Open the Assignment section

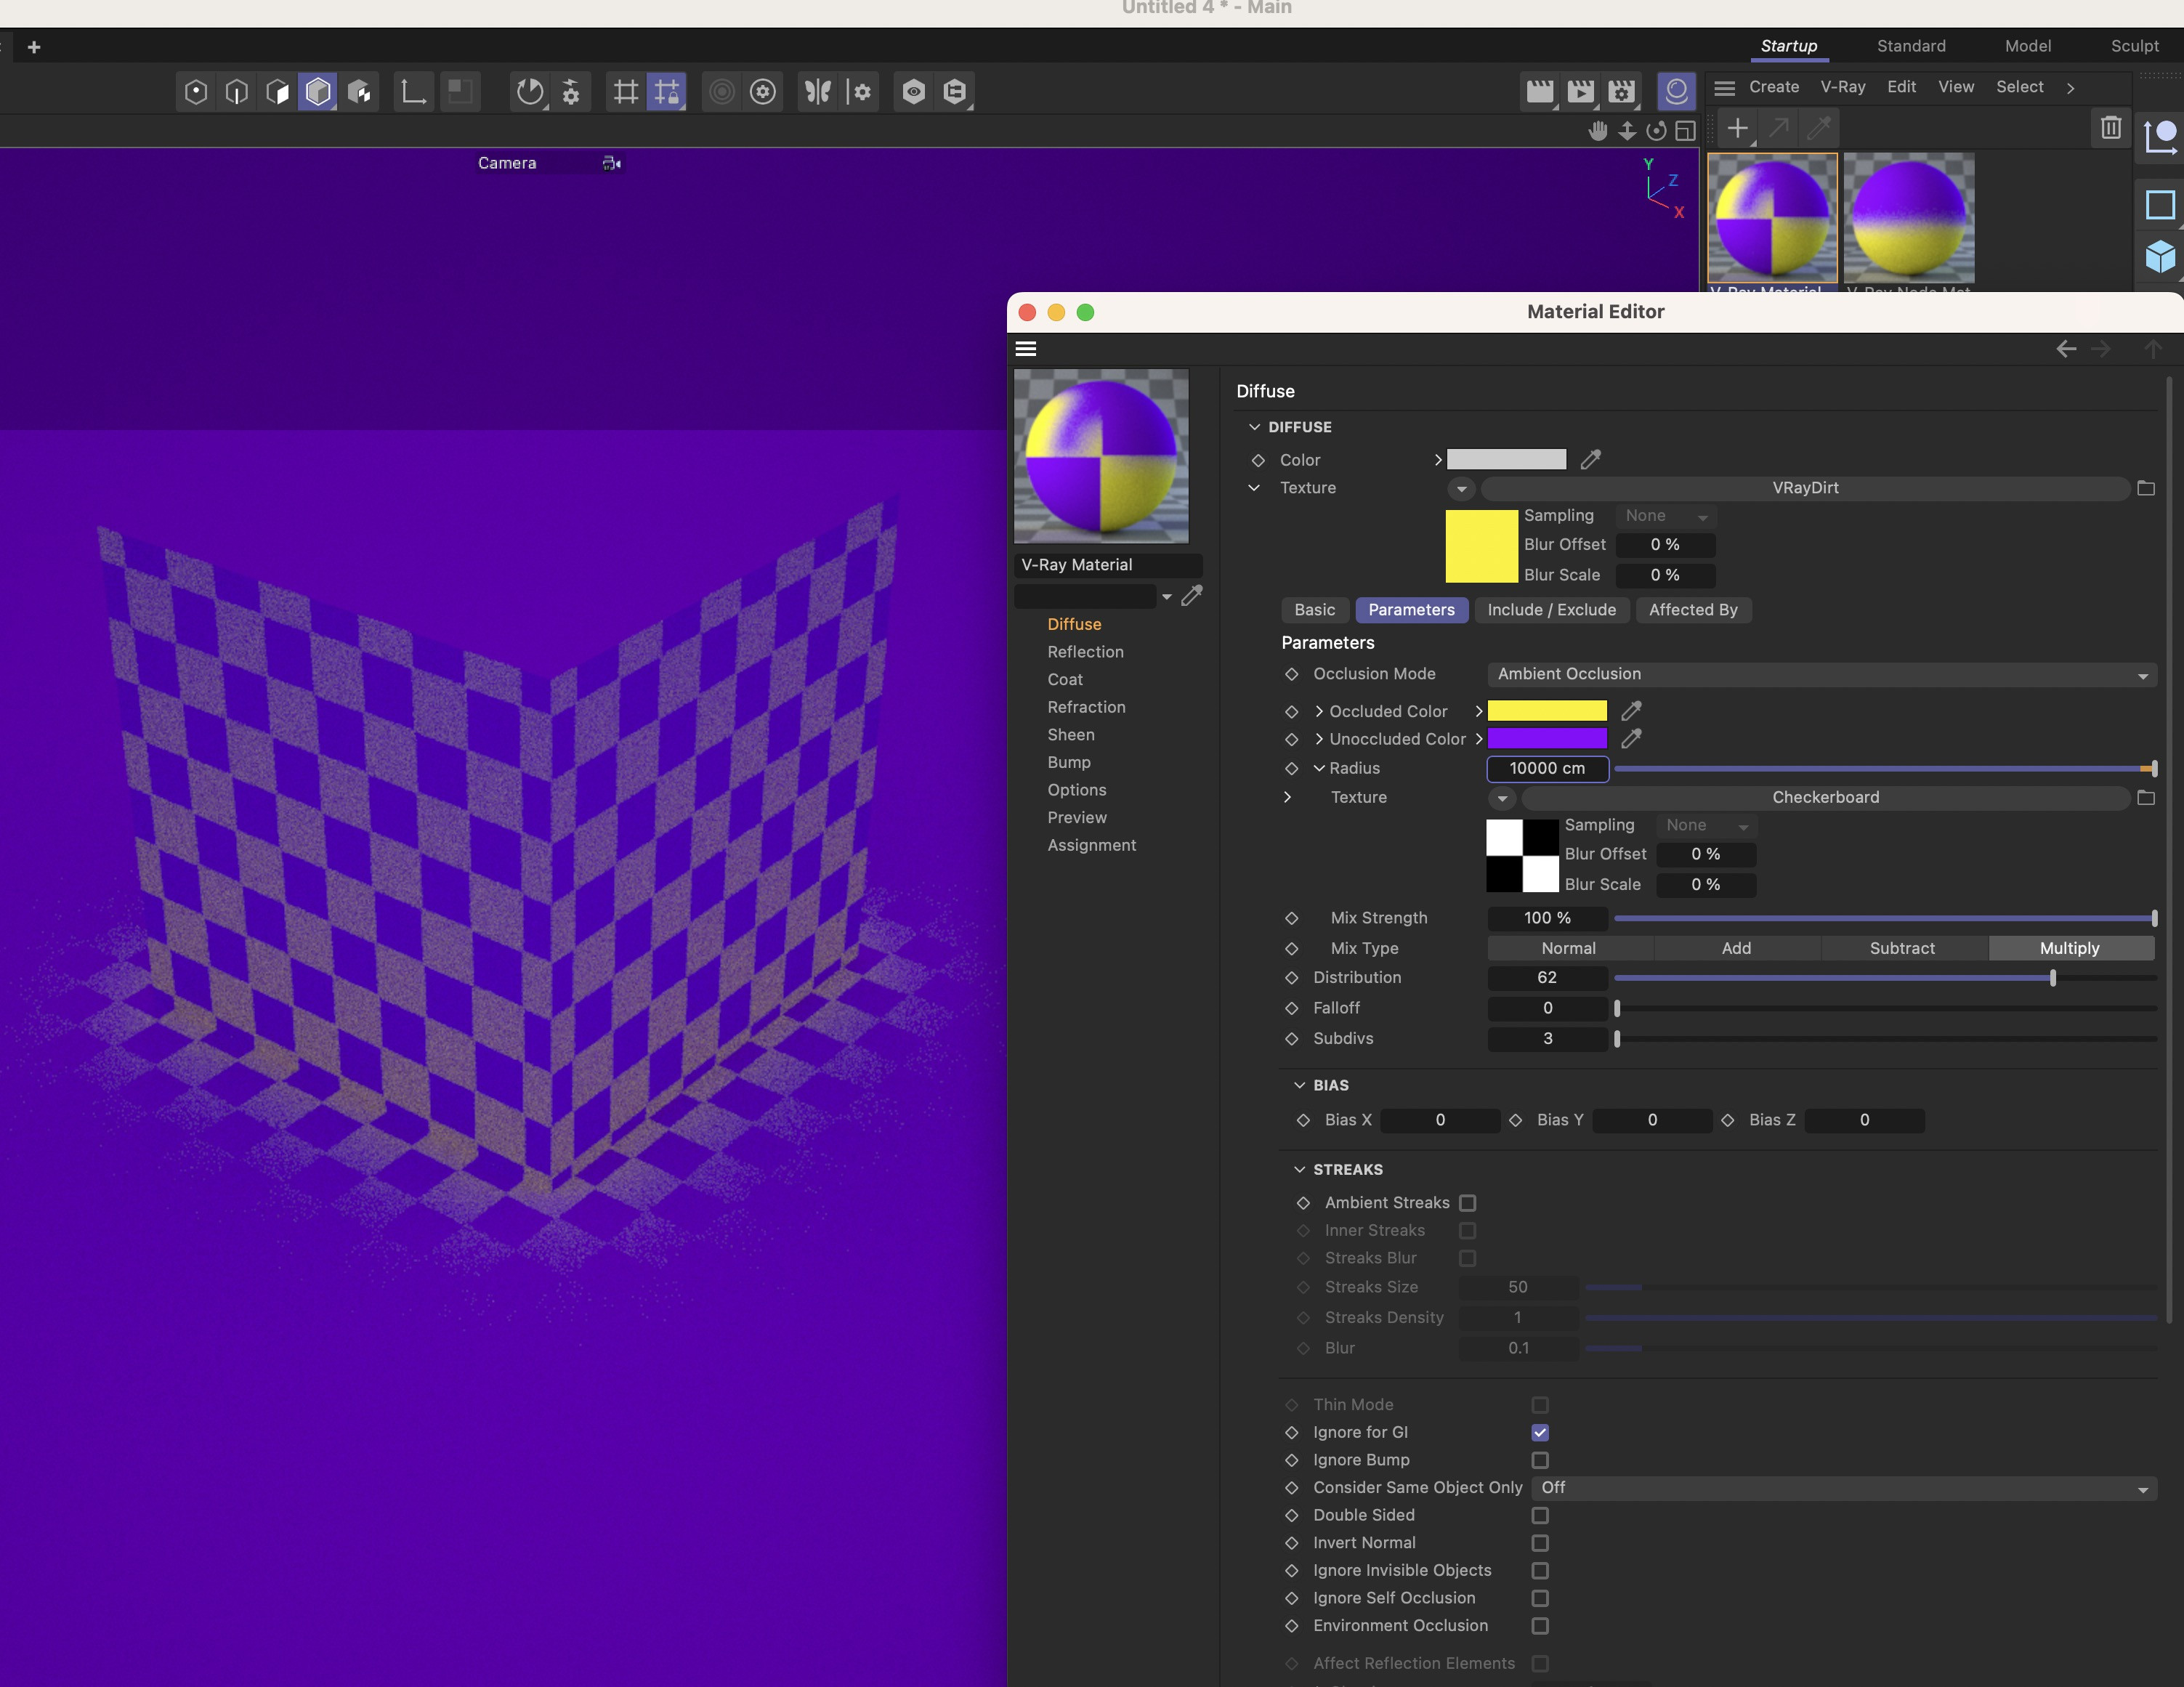(x=1091, y=845)
